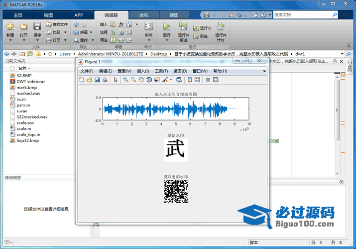Viewport: 356px width, 249px height.
Task: Click Hide Plot Tools icon in Figure 1
Action: pyautogui.click(x=208, y=80)
